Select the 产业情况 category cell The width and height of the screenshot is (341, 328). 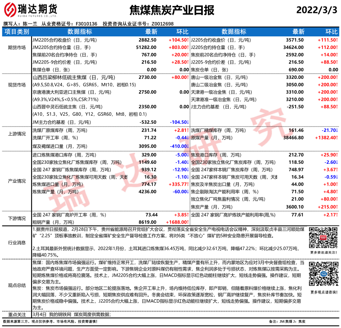coord(17,180)
